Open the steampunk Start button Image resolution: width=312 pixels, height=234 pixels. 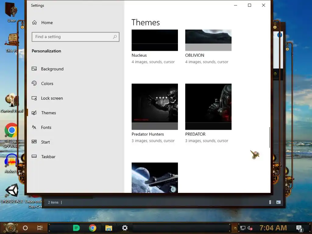point(10,228)
